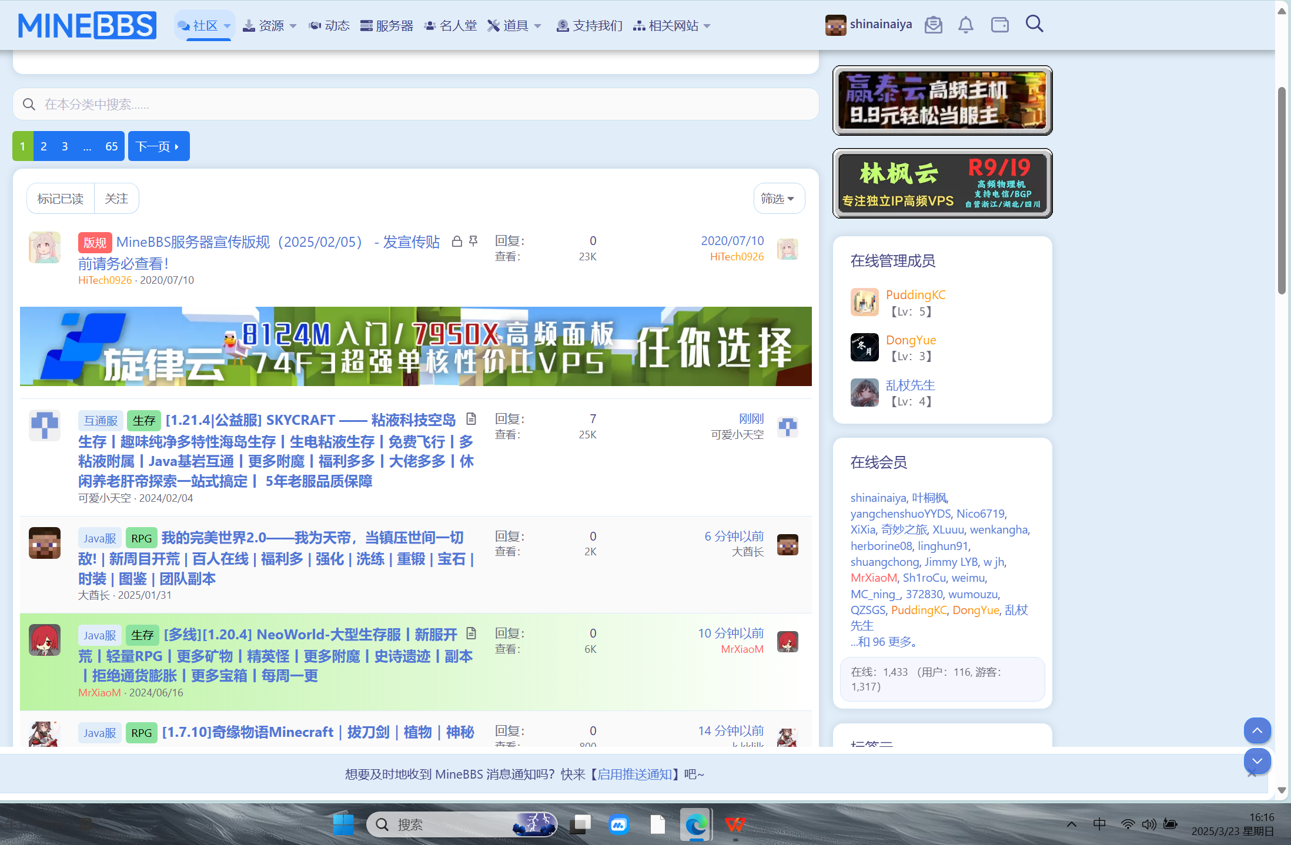Open Task View taskbar icon
This screenshot has width=1291, height=845.
580,824
